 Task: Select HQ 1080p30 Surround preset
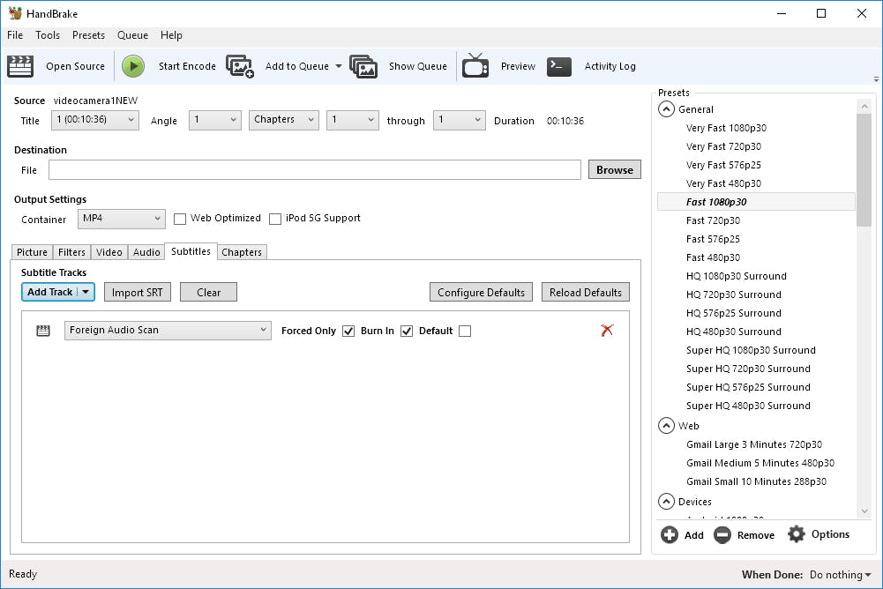tap(736, 276)
